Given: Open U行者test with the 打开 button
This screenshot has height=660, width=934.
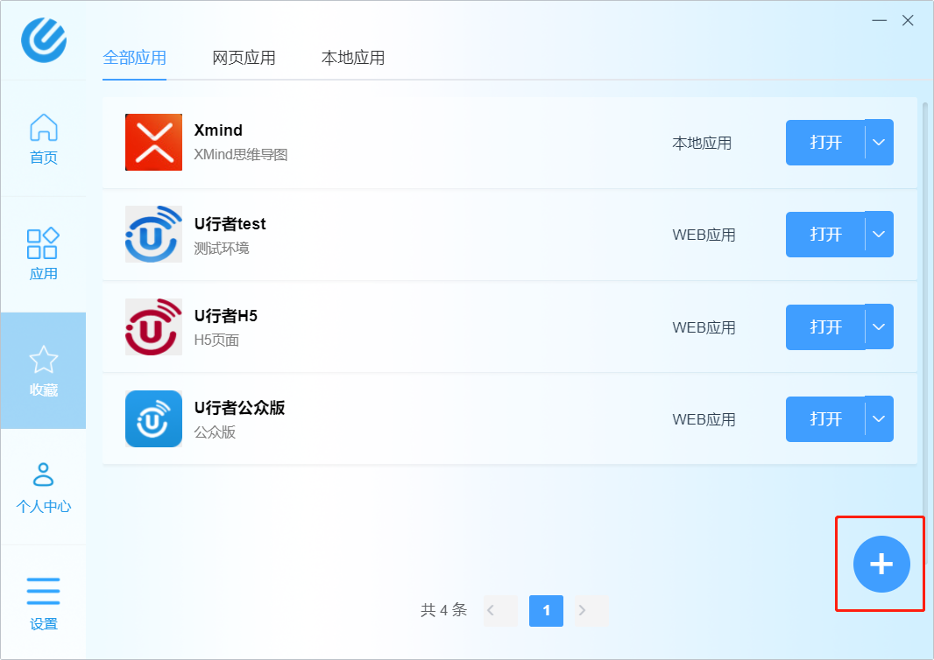Looking at the screenshot, I should pos(825,235).
